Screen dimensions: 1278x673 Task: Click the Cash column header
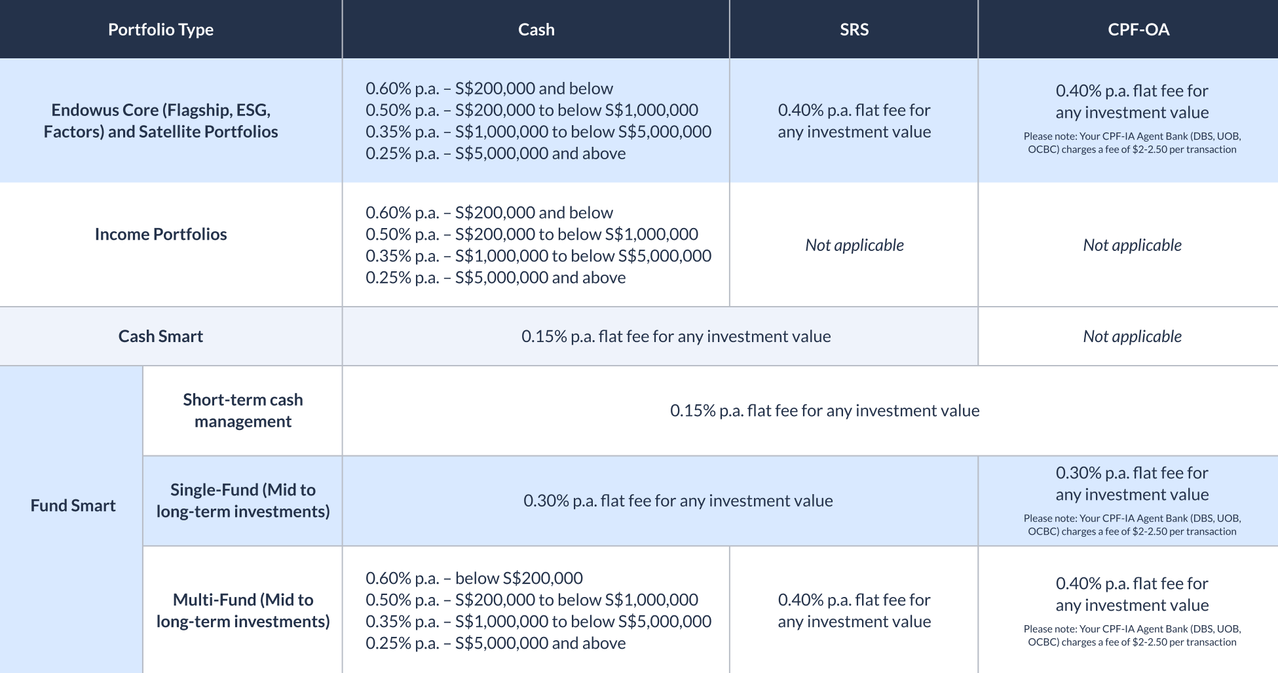click(x=536, y=29)
